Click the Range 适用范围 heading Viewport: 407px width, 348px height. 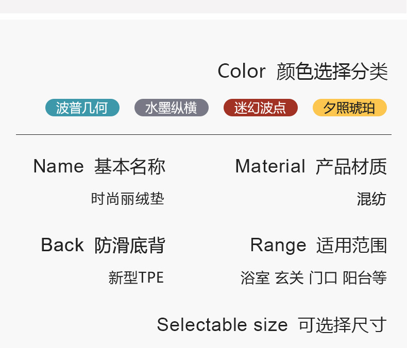coord(318,245)
